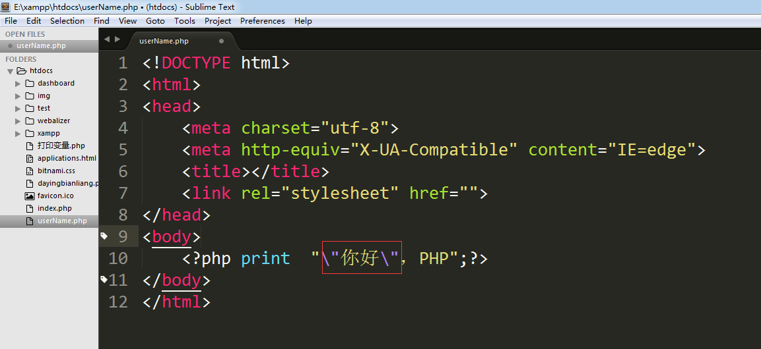Click the applications.html file icon

(x=29, y=158)
